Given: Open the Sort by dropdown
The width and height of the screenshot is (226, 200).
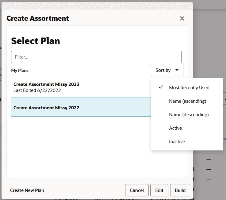Looking at the screenshot, I should 167,70.
